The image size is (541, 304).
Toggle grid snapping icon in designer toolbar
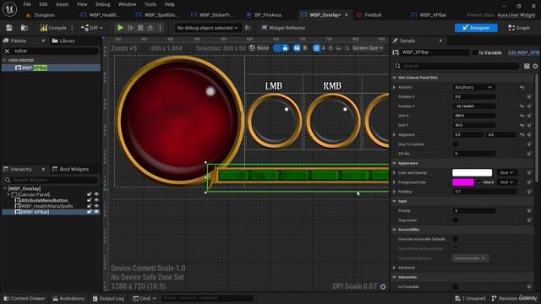point(316,48)
